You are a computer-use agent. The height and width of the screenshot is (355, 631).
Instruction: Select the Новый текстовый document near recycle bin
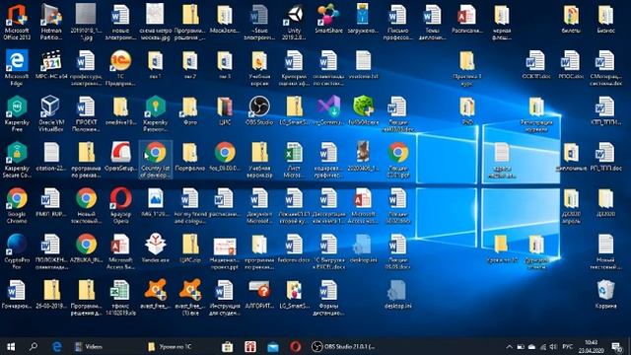[605, 251]
